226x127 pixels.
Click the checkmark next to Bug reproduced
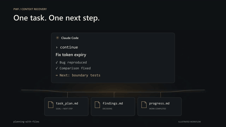pyautogui.click(x=56, y=62)
